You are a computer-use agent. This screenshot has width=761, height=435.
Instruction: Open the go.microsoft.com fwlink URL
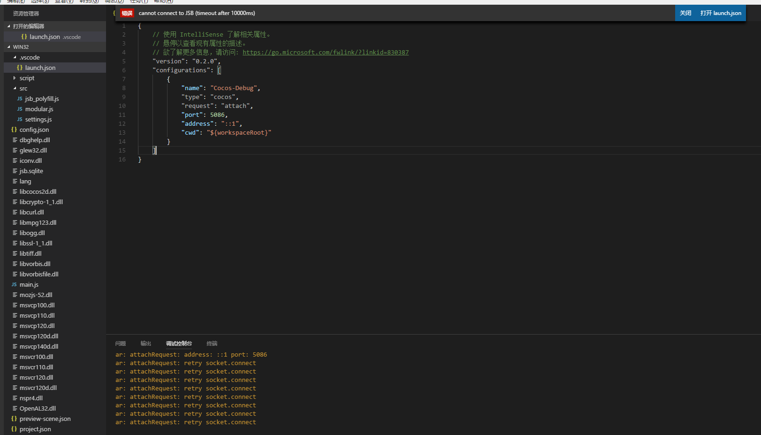pyautogui.click(x=326, y=53)
